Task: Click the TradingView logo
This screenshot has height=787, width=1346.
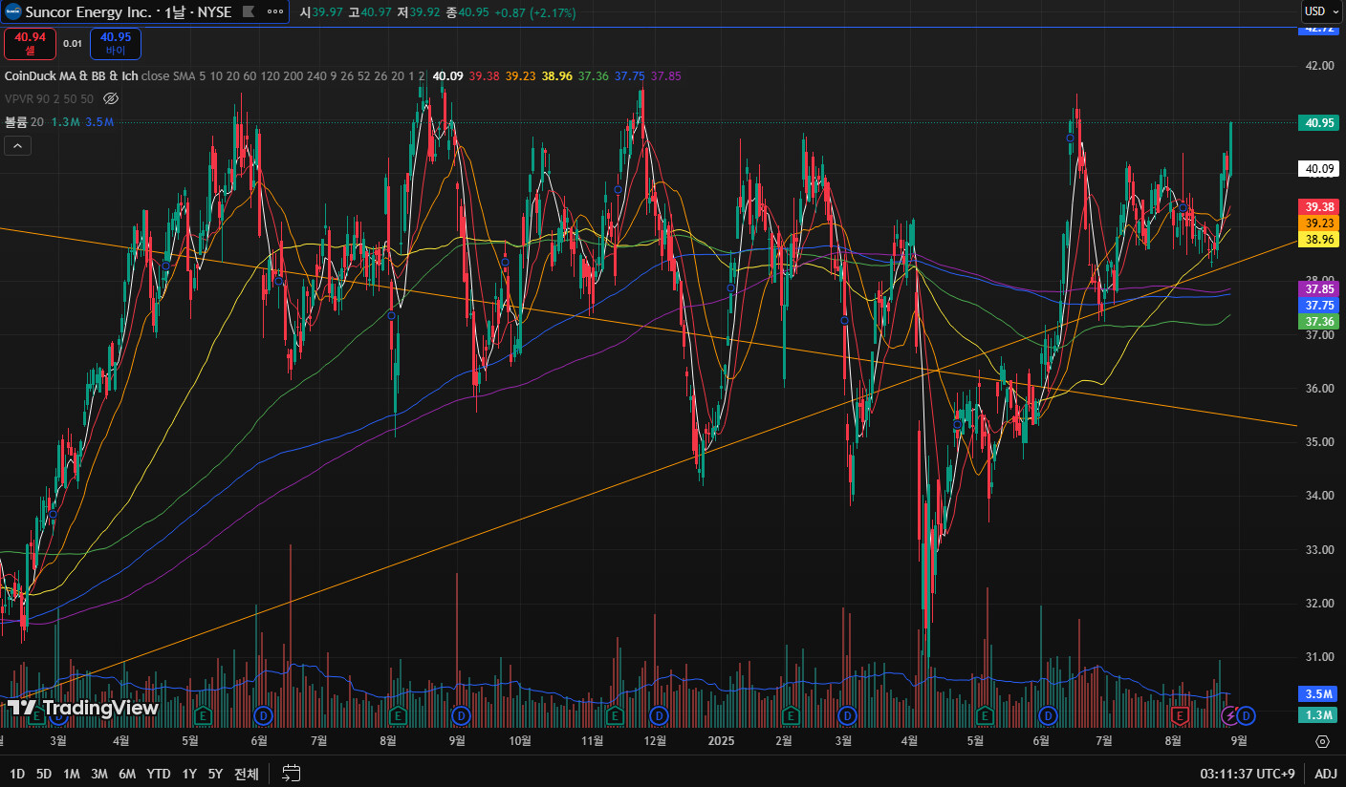Action: [83, 708]
